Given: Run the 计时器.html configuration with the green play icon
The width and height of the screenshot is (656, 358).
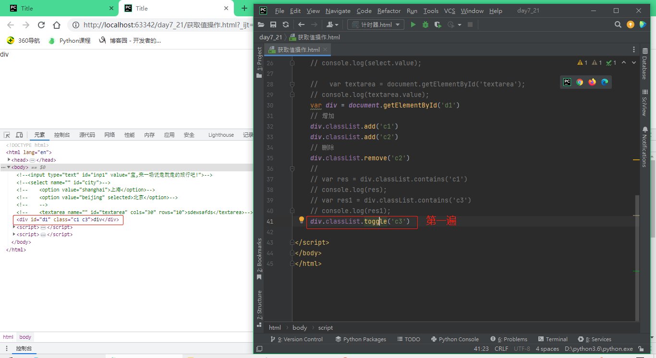Looking at the screenshot, I should tap(413, 24).
